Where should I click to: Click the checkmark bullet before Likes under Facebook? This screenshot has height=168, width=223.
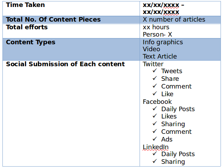[155, 116]
